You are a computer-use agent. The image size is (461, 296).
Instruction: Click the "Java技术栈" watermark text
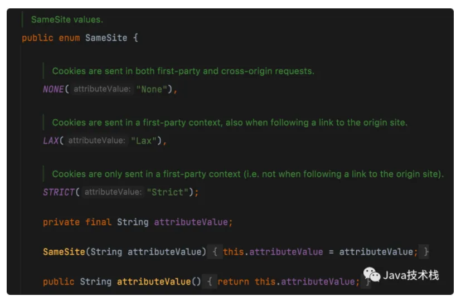411,275
